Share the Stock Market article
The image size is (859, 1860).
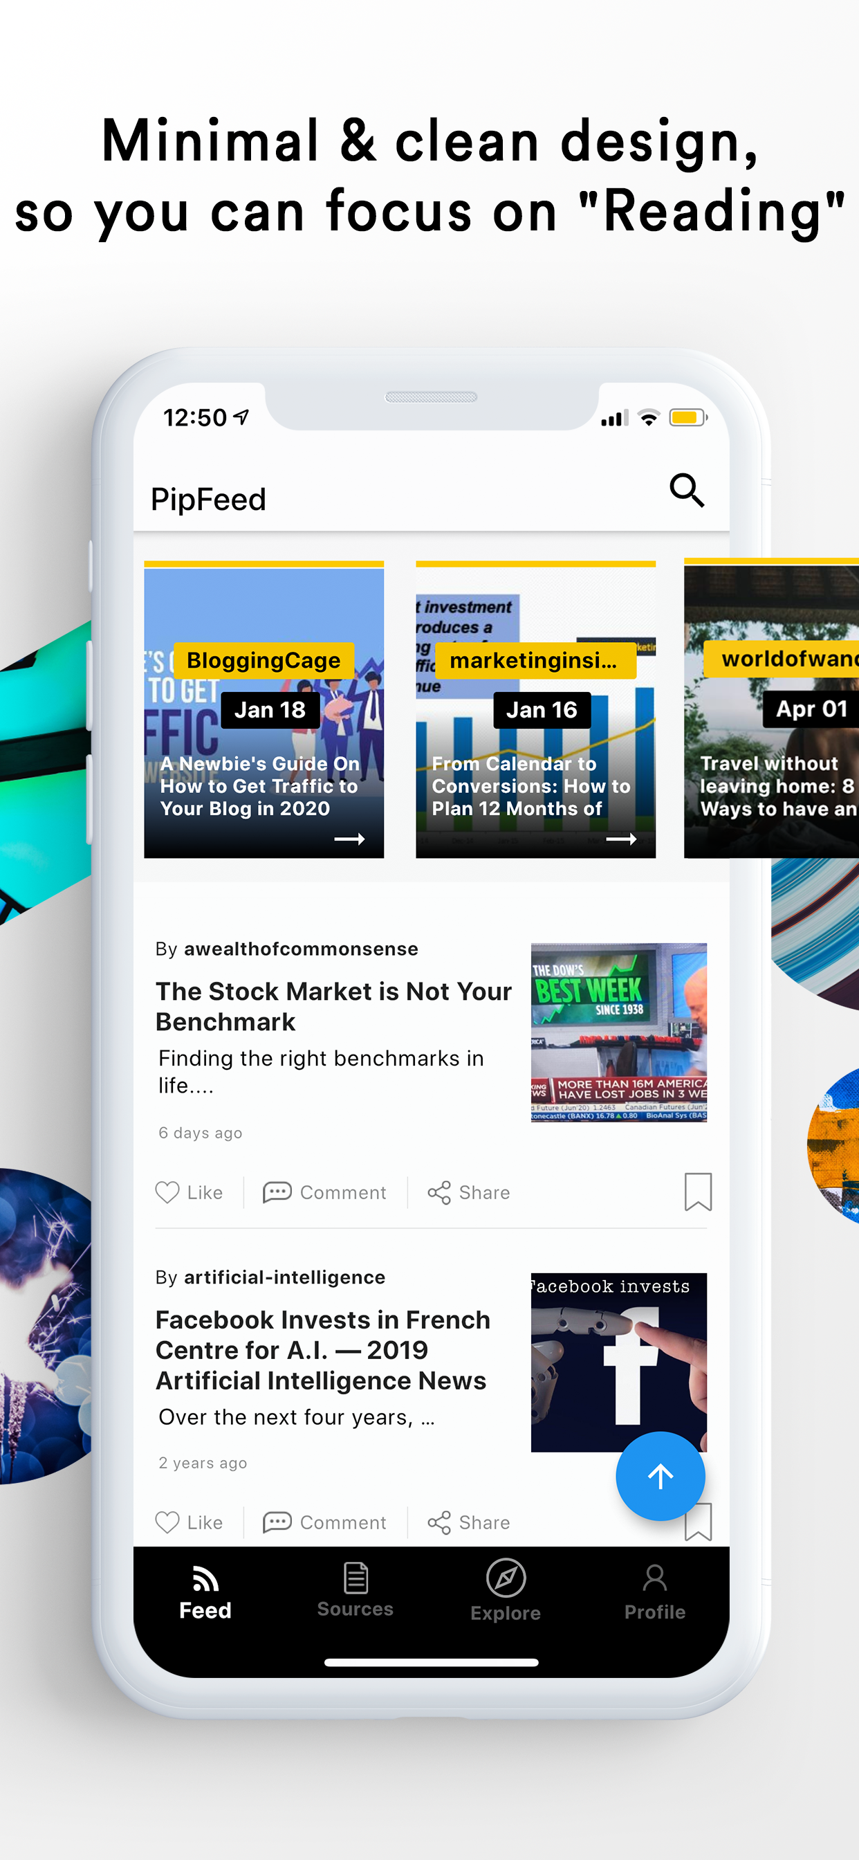468,1192
